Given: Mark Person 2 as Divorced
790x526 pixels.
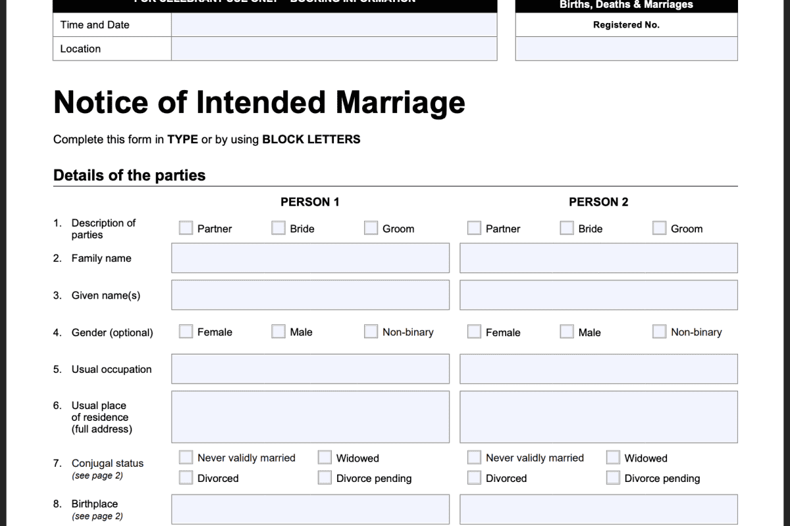Looking at the screenshot, I should coord(474,478).
